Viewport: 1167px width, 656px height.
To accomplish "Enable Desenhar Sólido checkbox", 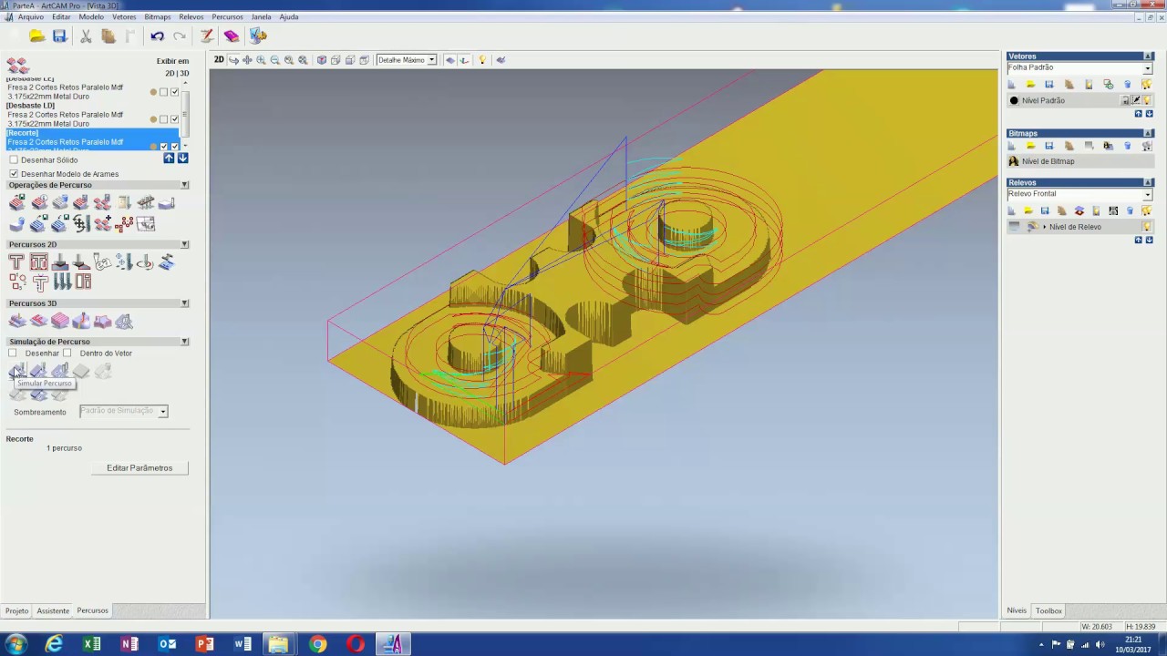I will (14, 160).
